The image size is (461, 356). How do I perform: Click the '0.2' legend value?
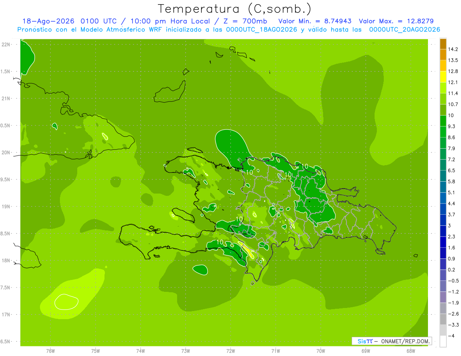coord(451,270)
